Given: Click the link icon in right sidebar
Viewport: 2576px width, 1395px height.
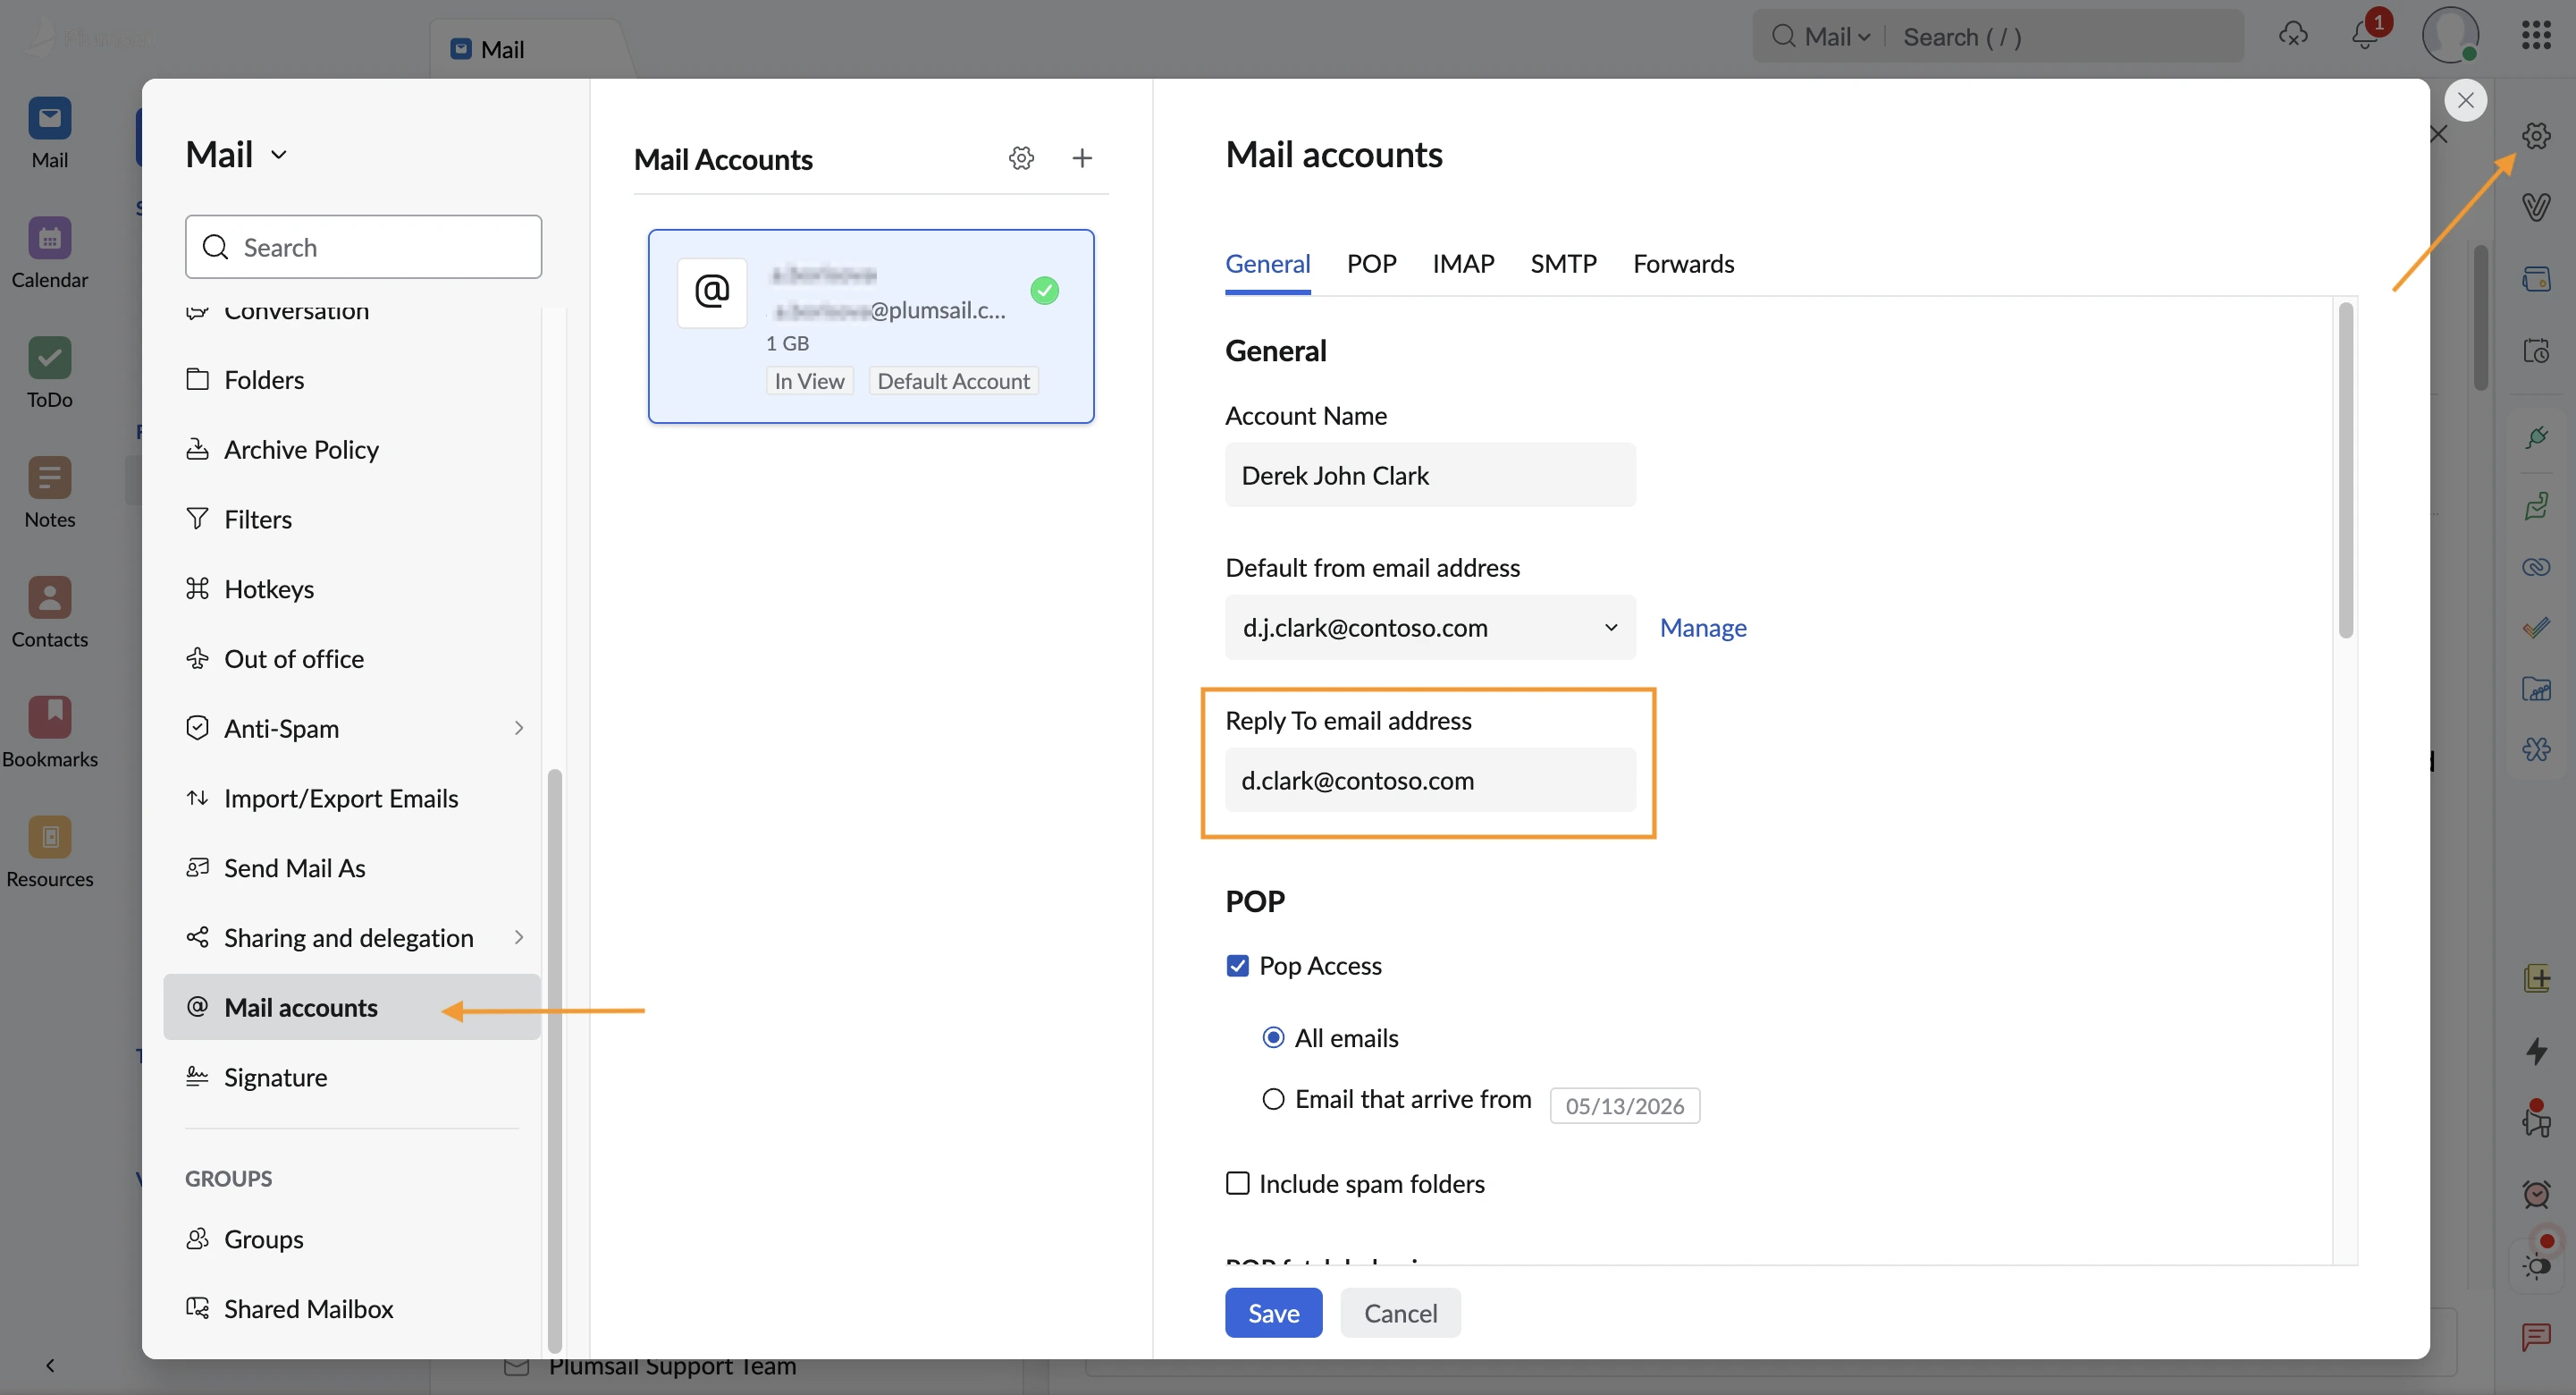Looking at the screenshot, I should click(x=2536, y=568).
